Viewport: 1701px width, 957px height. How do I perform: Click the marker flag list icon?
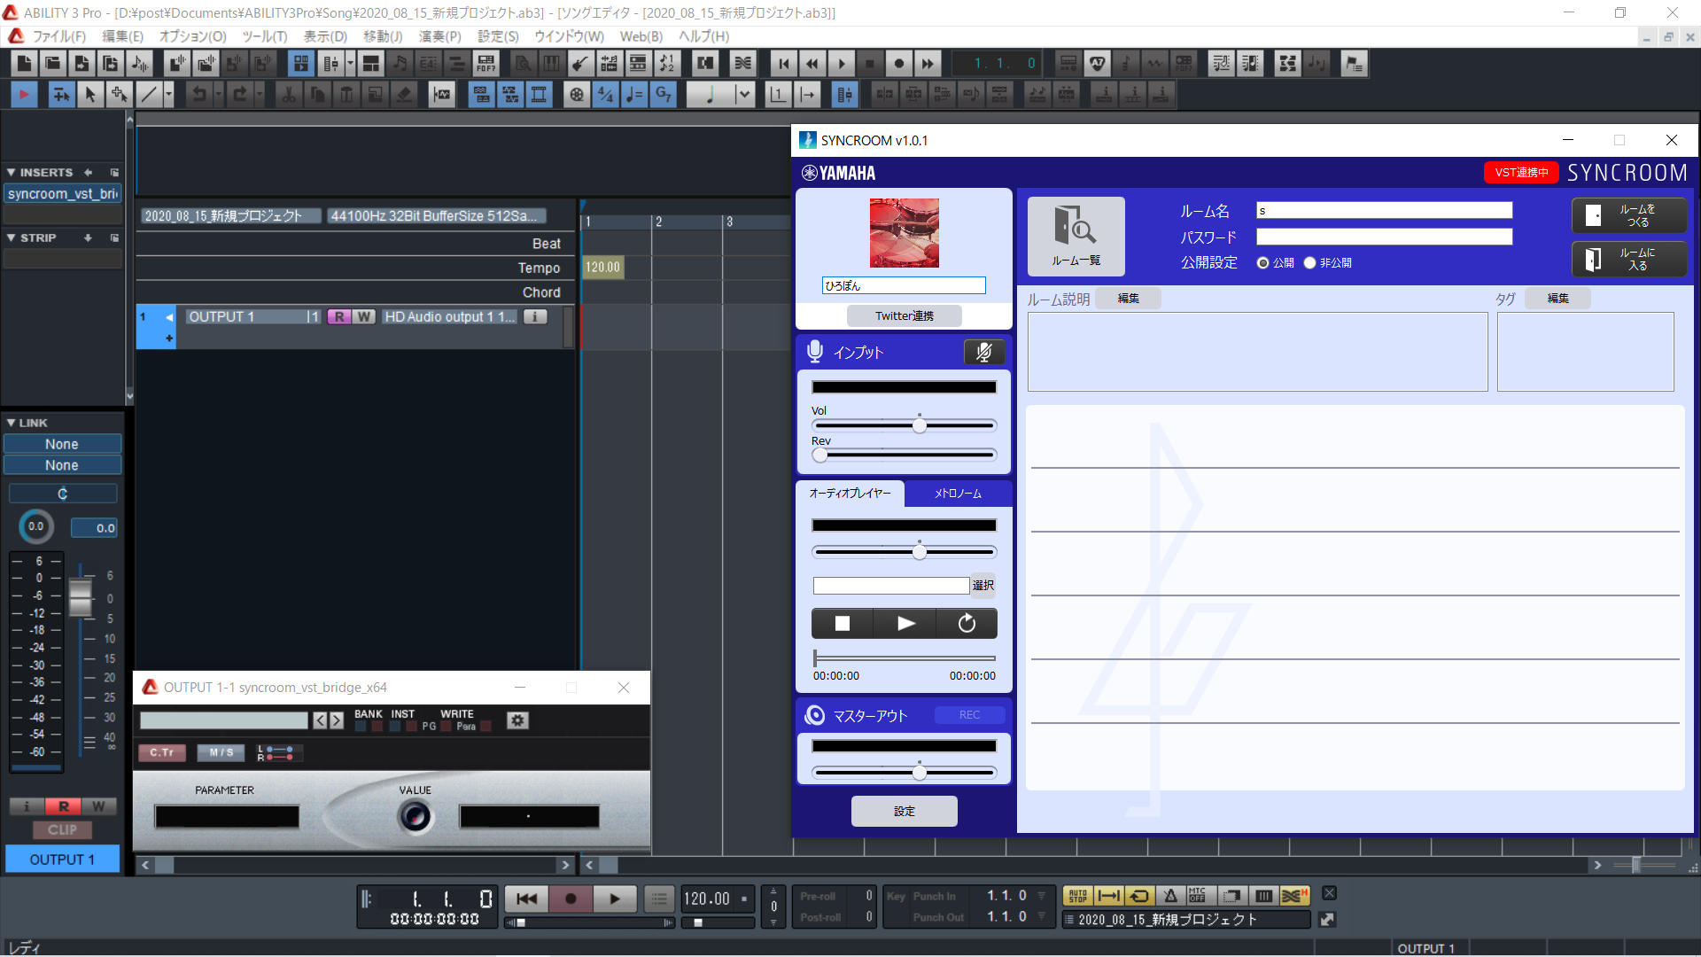coord(1354,64)
